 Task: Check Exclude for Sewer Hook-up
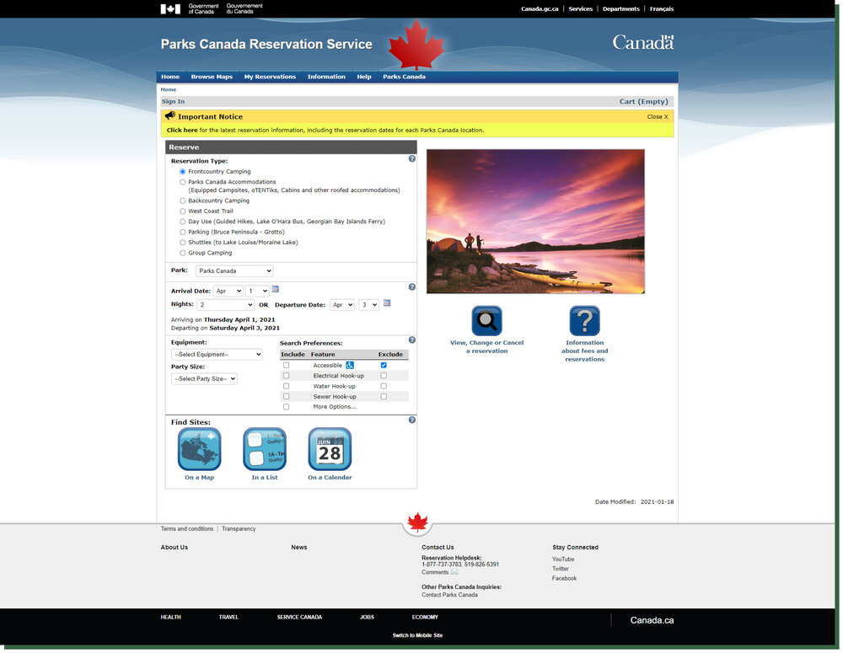[384, 397]
